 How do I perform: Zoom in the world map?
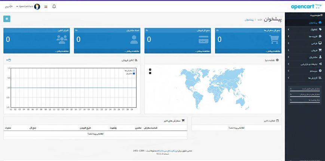pos(150,70)
